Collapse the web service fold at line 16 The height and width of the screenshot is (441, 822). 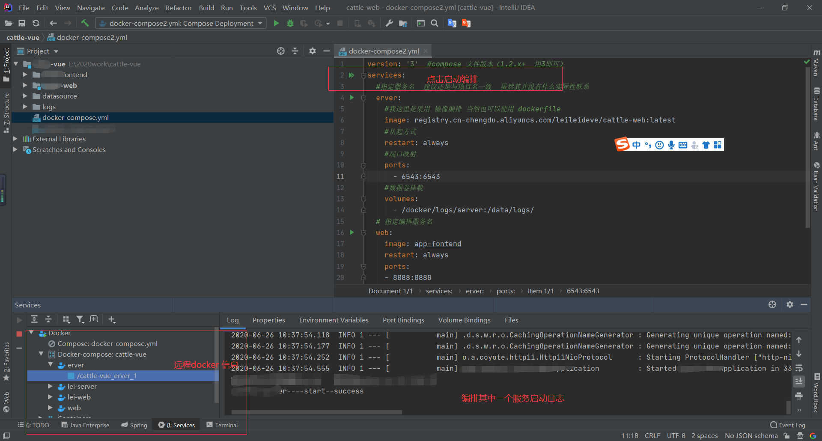364,232
